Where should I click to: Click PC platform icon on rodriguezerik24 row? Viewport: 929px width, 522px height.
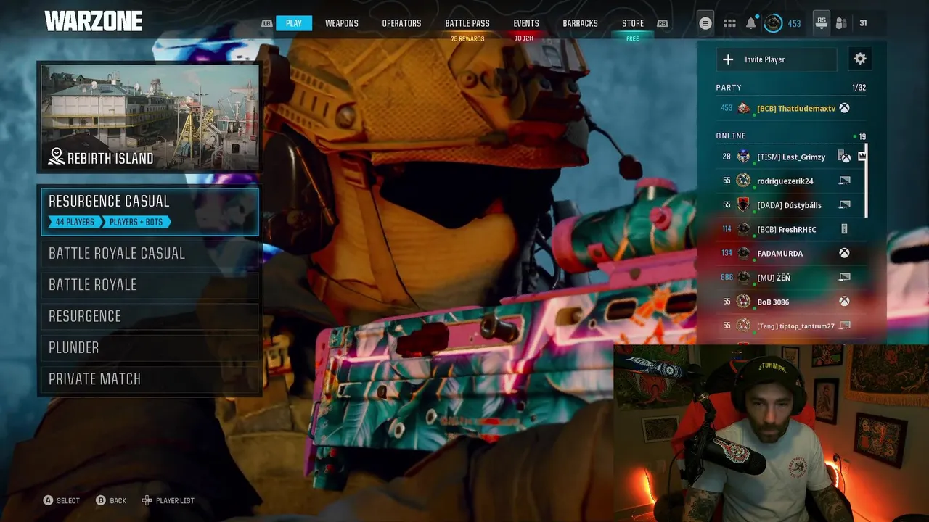coord(844,181)
